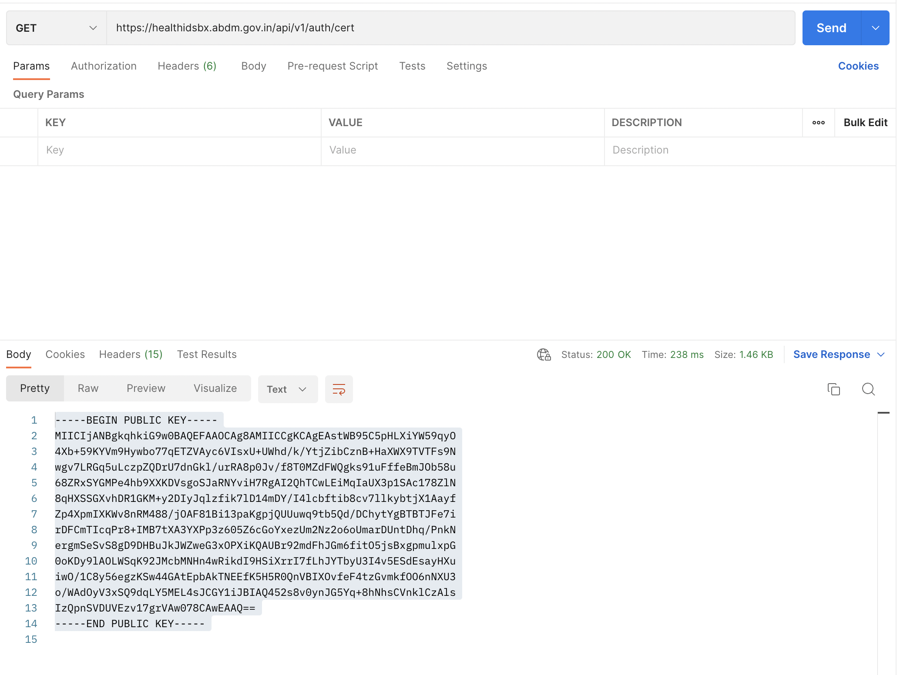Open the response Headers (15) tab
This screenshot has height=675, width=900.
click(131, 354)
